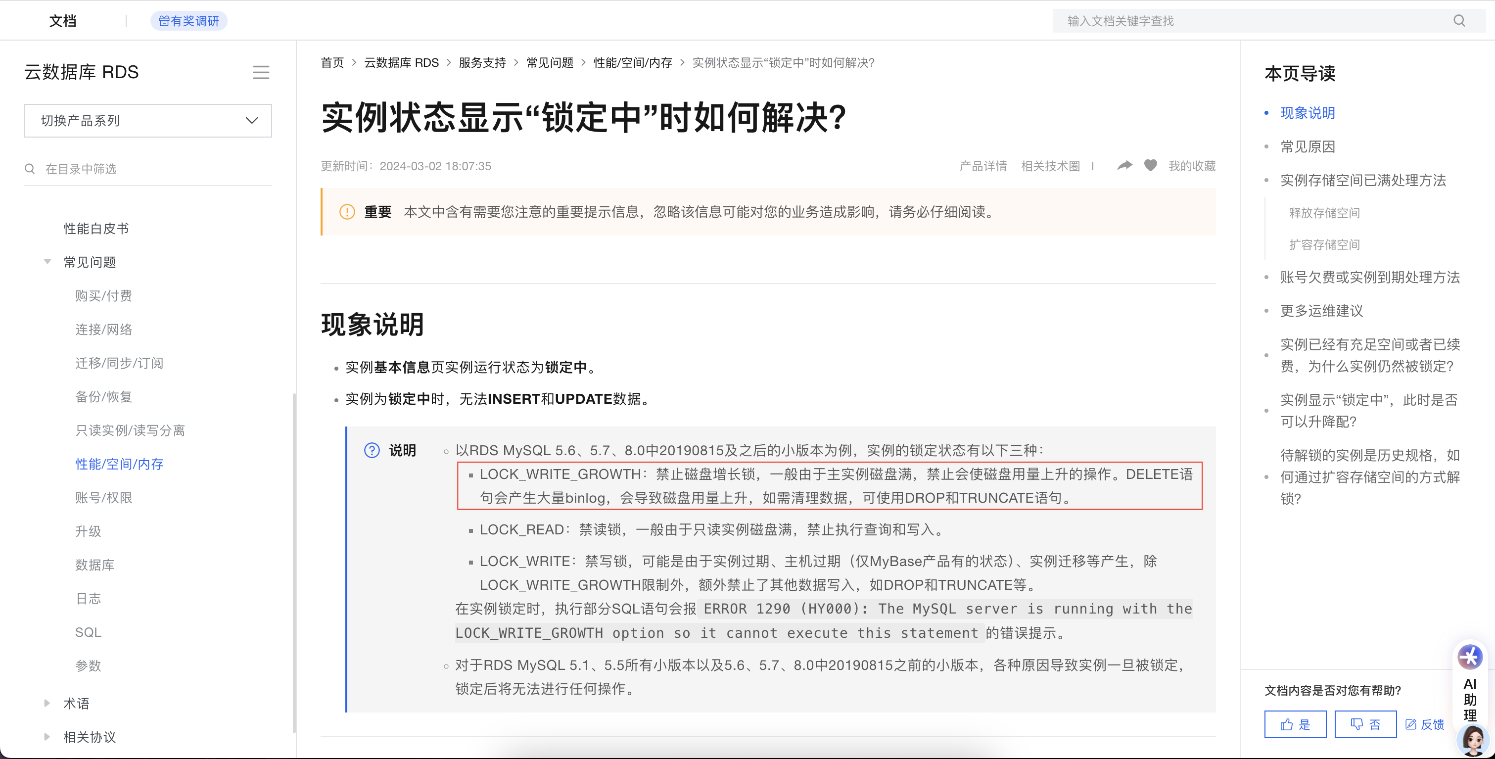Go to 常见原因 in page guide
This screenshot has height=759, width=1495.
click(1307, 147)
